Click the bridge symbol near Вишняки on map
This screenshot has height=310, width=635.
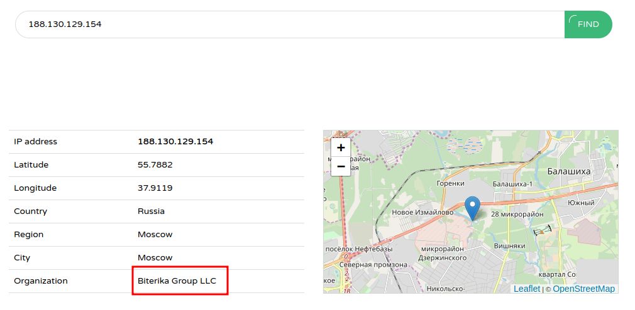click(543, 231)
